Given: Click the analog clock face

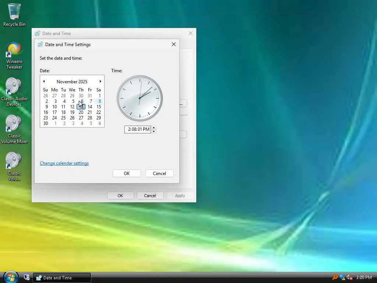Looking at the screenshot, I should tap(140, 98).
